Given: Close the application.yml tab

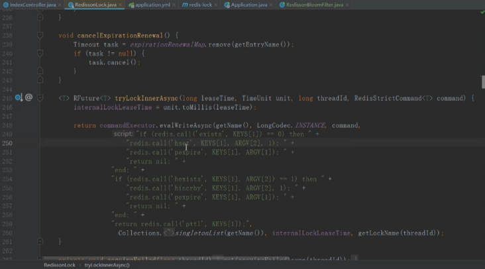Looking at the screenshot, I should pyautogui.click(x=174, y=5).
